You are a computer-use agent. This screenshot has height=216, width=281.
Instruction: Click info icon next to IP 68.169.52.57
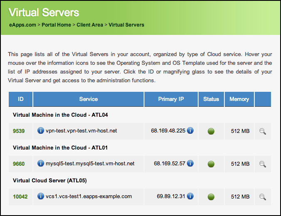(190, 164)
